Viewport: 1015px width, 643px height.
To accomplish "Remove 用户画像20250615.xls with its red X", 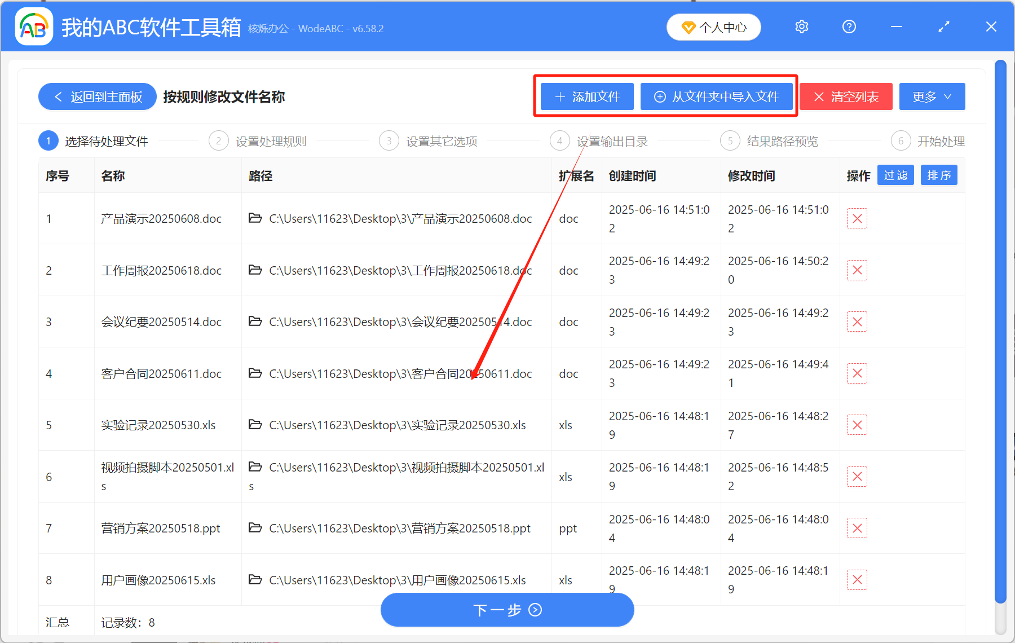I will [x=857, y=579].
